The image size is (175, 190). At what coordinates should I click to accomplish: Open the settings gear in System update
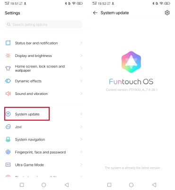167,13
